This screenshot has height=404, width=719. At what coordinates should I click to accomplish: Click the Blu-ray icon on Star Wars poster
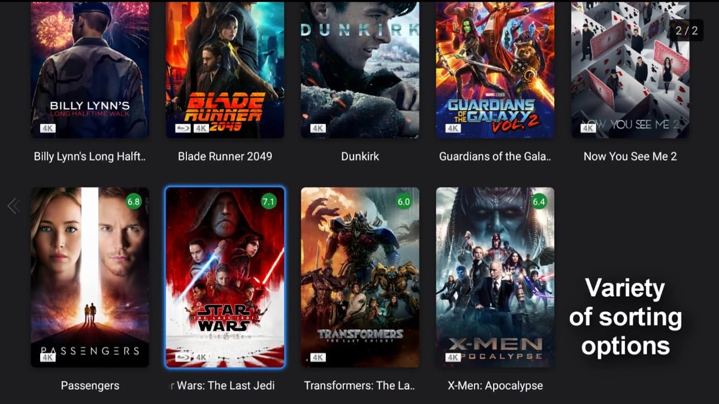[x=183, y=357]
